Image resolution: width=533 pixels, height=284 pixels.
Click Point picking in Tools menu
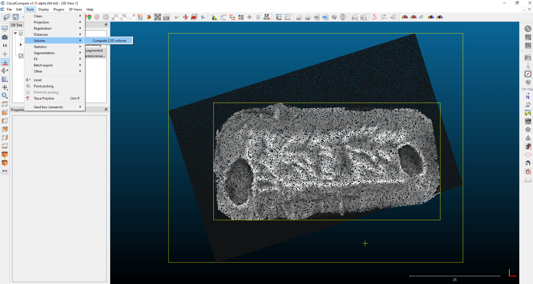point(43,86)
